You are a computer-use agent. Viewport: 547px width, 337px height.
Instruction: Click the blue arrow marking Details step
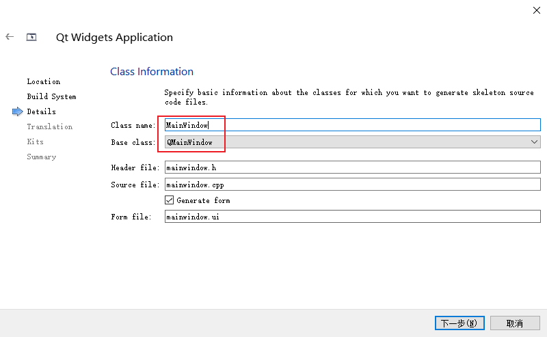[18, 111]
